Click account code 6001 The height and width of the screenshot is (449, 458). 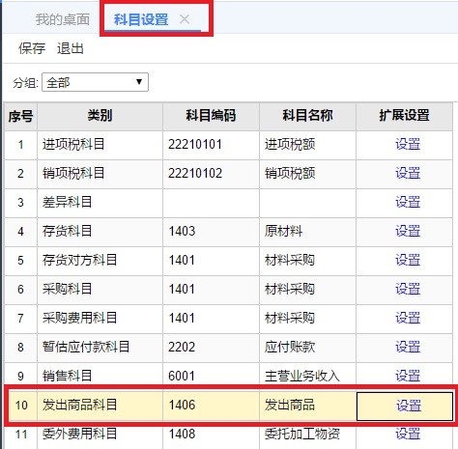point(182,376)
